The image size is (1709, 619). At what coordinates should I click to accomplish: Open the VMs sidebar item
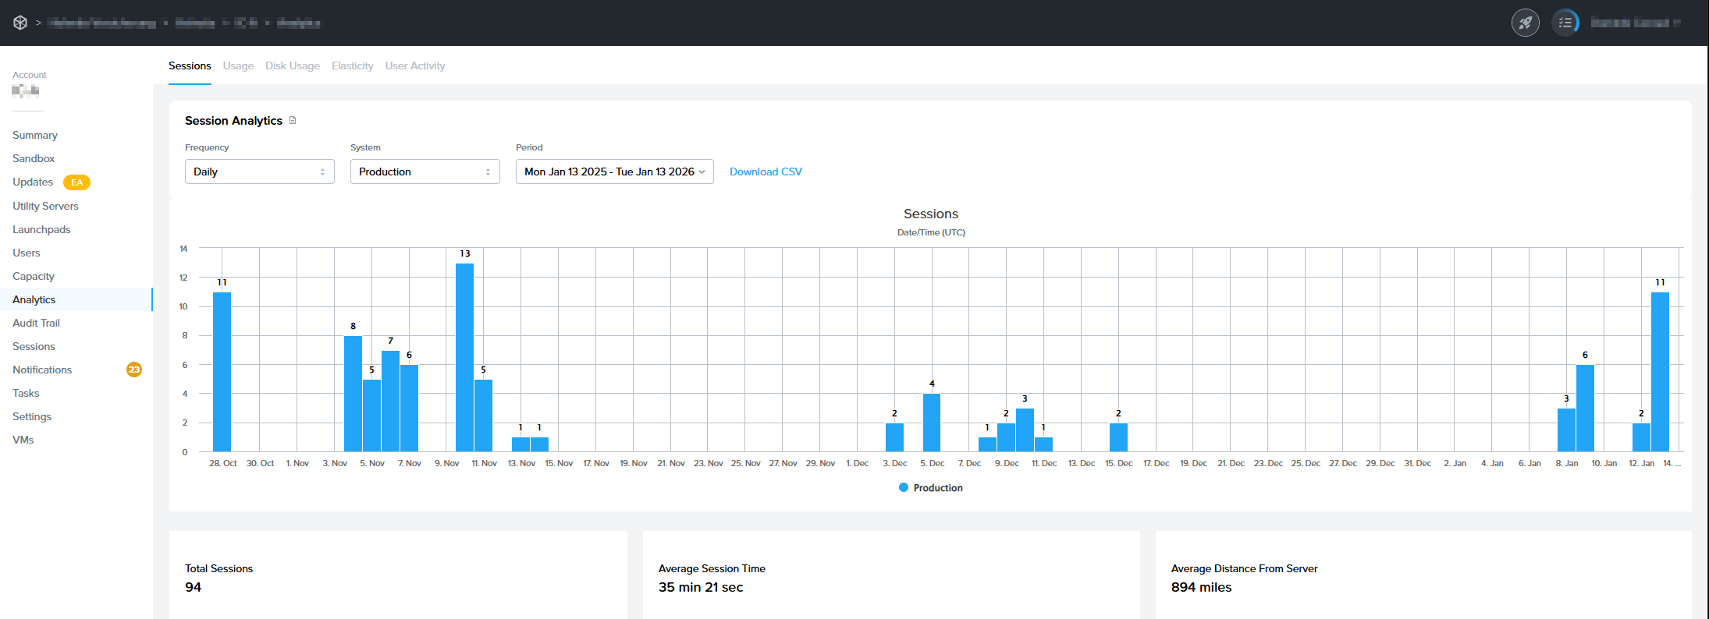[x=23, y=440]
